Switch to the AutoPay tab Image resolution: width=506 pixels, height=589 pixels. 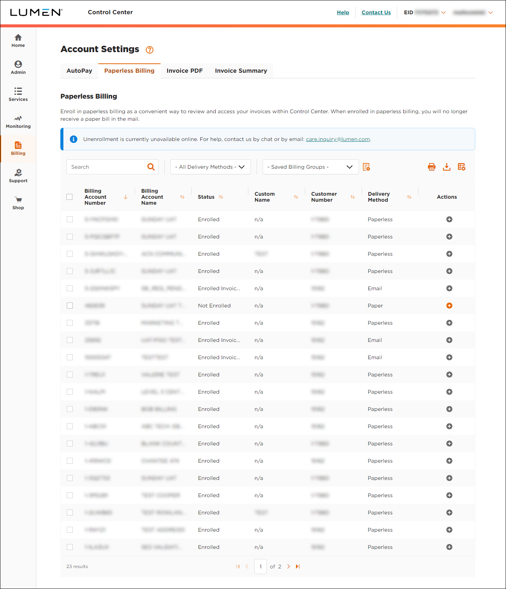[79, 71]
